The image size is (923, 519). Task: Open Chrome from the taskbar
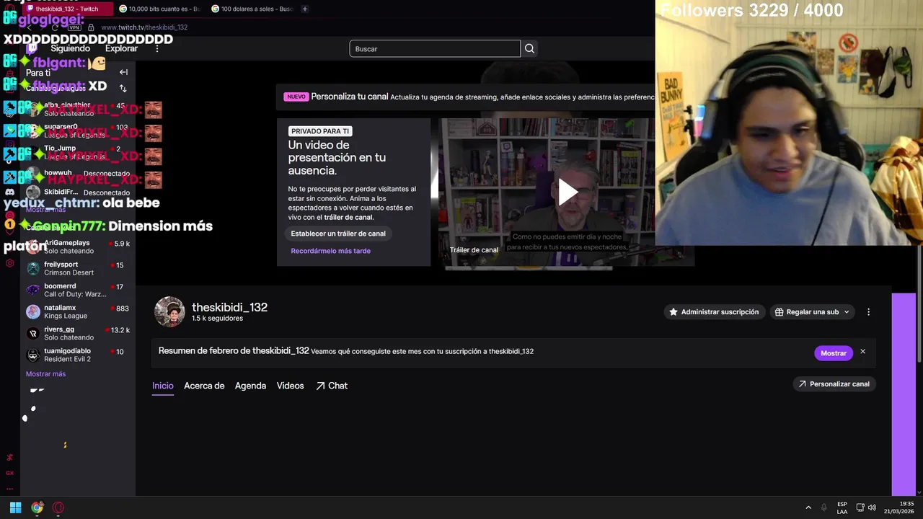[37, 507]
